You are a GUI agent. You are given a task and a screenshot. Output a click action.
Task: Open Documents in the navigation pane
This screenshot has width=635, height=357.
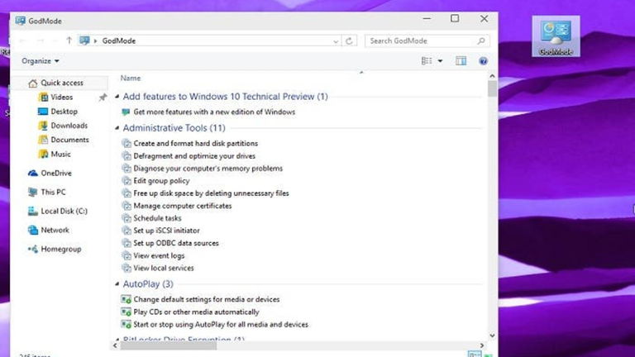(63, 140)
